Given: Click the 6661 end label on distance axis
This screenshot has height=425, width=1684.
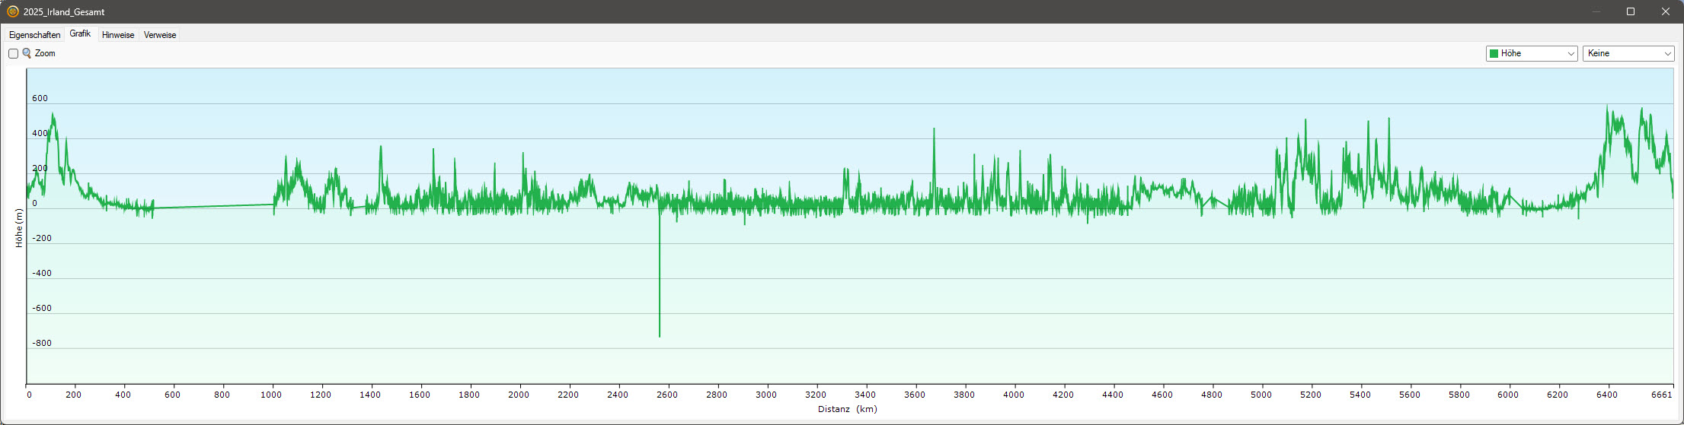Looking at the screenshot, I should (x=1661, y=395).
